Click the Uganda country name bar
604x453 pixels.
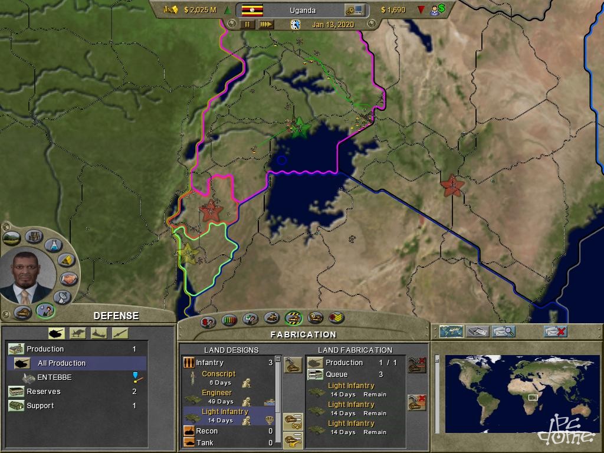tap(303, 10)
